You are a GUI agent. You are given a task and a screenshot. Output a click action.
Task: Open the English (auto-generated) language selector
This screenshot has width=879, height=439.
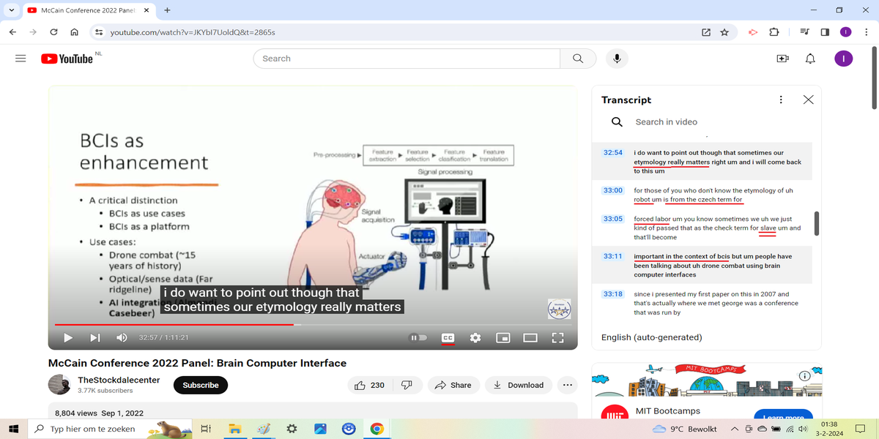(x=652, y=337)
